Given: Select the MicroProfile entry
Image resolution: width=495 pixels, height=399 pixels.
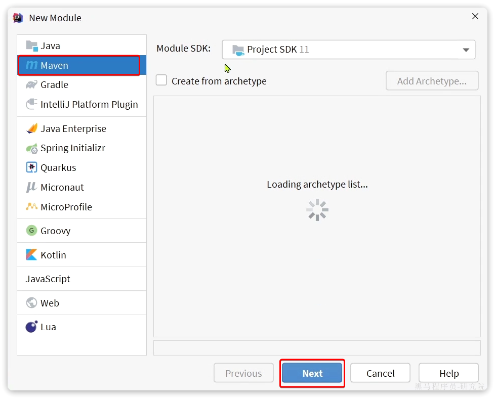Looking at the screenshot, I should [x=82, y=207].
